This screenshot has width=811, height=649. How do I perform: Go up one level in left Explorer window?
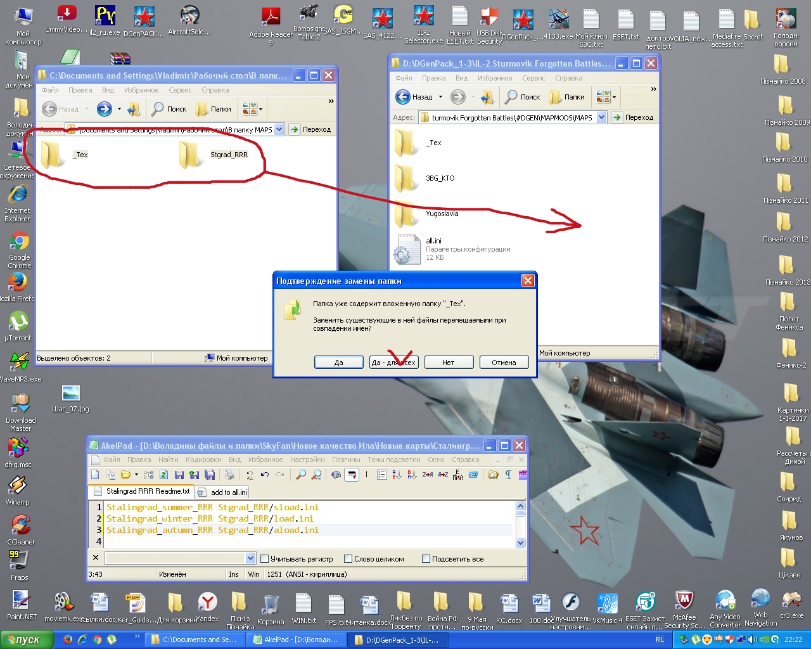(x=133, y=109)
